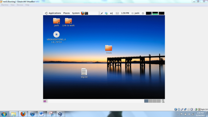The image size is (208, 117).
Task: Click the show desktop button in bottom panel
Action: coord(45,101)
